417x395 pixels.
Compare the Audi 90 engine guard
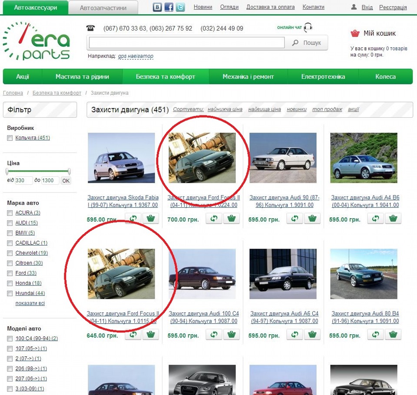[x=295, y=219]
